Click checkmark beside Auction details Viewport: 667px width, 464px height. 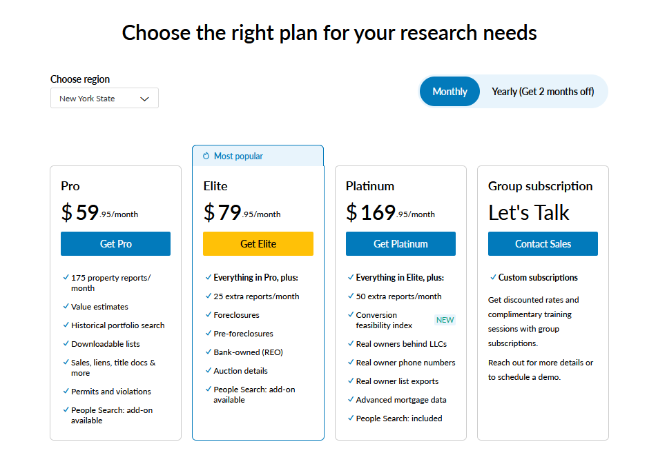point(208,370)
